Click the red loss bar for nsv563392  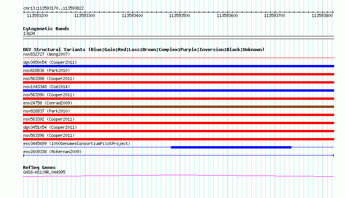pyautogui.click(x=178, y=123)
